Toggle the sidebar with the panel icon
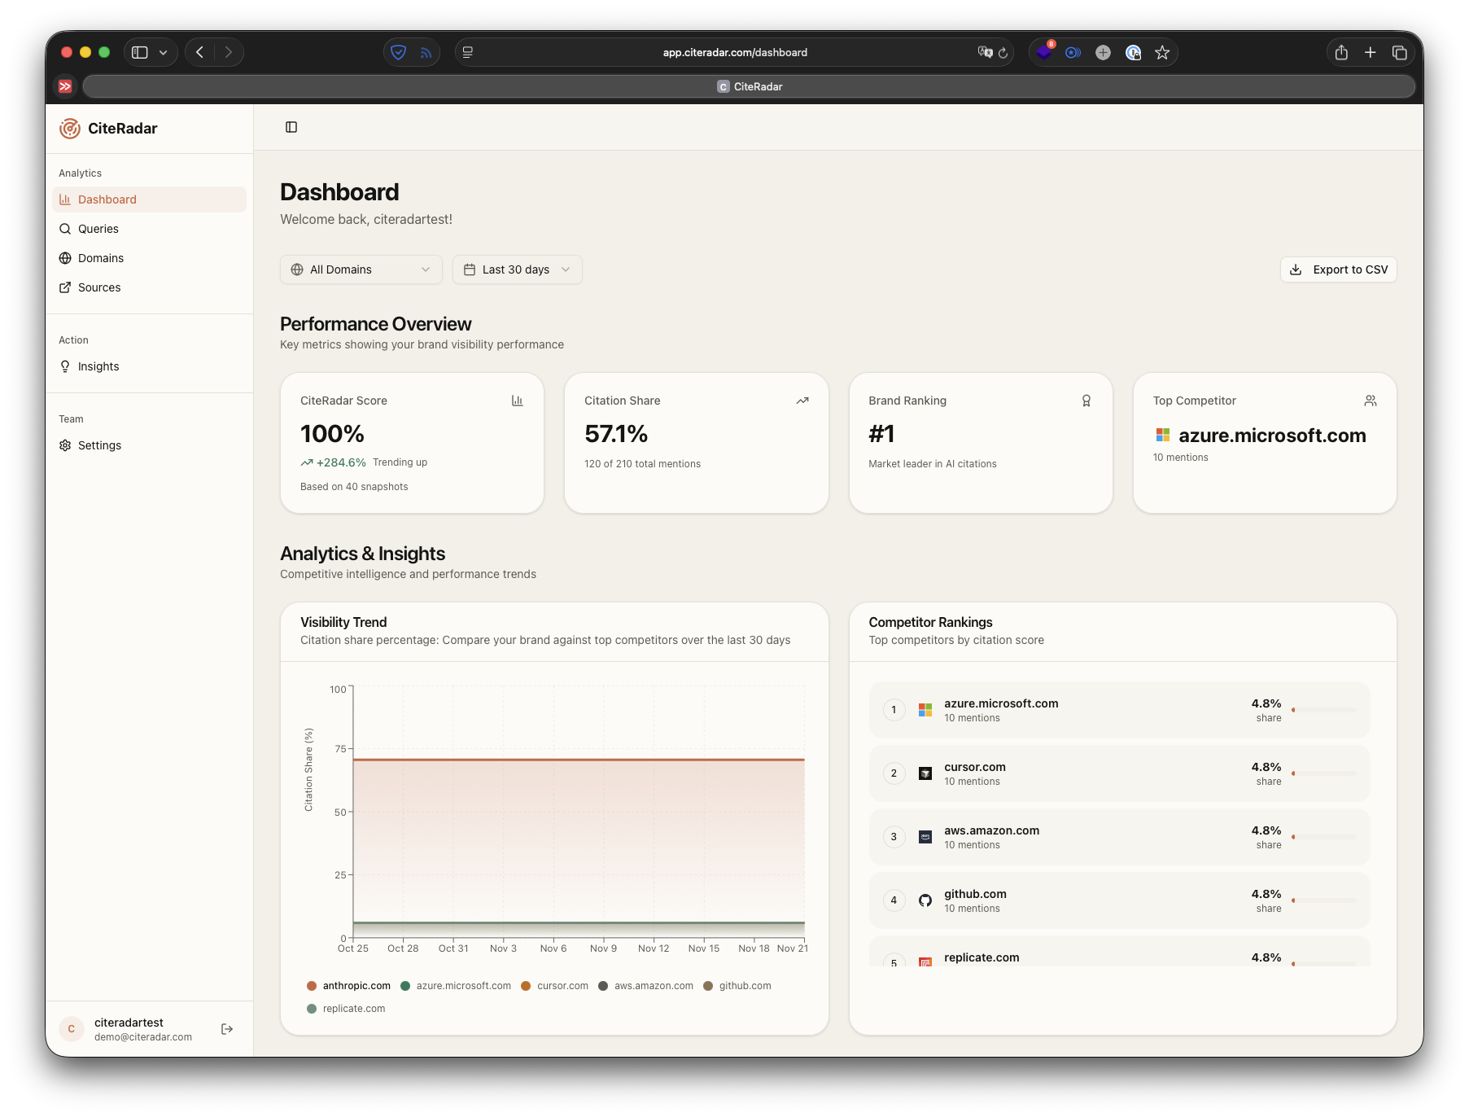1469x1117 pixels. coord(291,127)
